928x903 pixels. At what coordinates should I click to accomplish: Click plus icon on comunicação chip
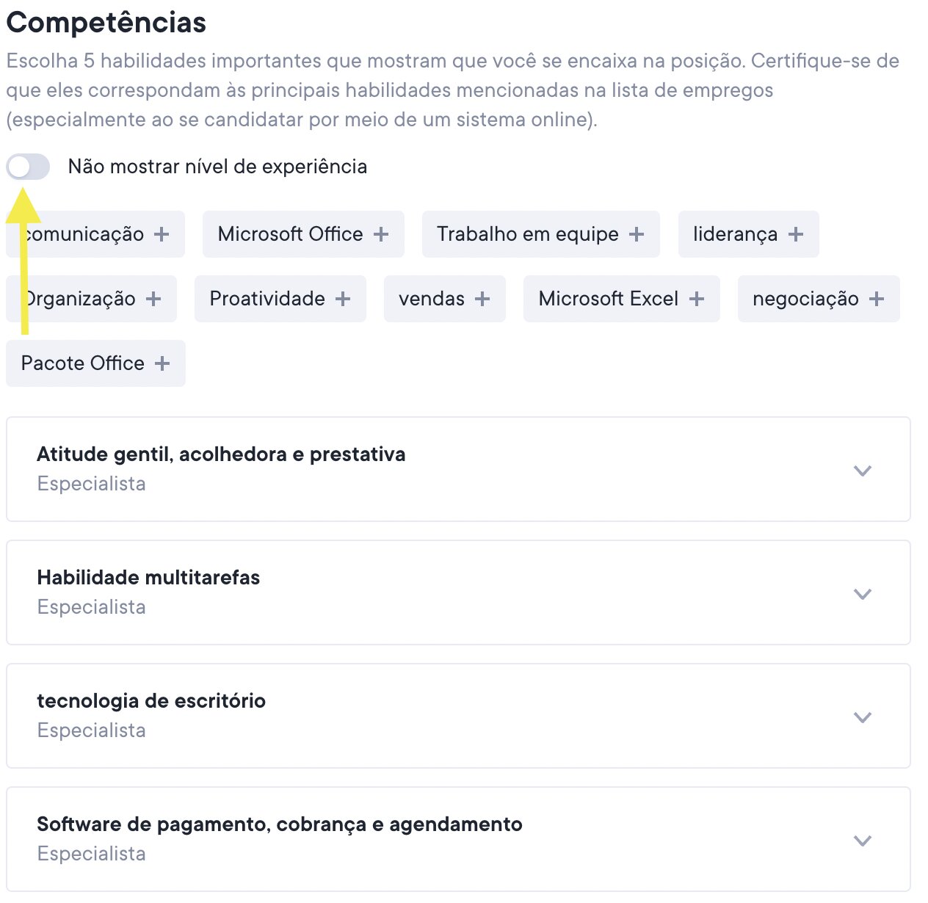pos(162,234)
